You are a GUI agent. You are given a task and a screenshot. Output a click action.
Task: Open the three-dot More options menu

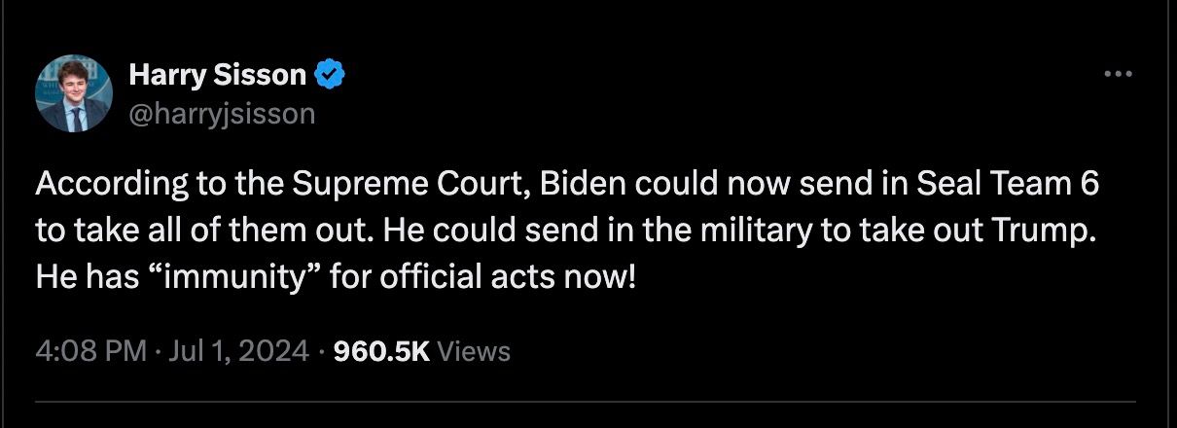[1120, 74]
